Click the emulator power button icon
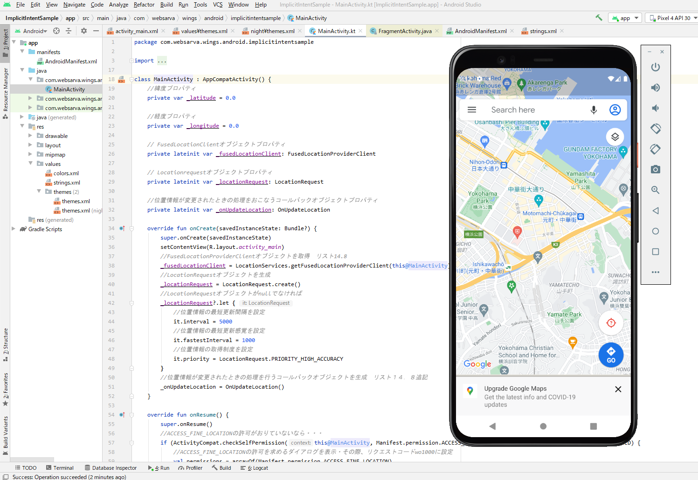The height and width of the screenshot is (480, 698). click(655, 67)
